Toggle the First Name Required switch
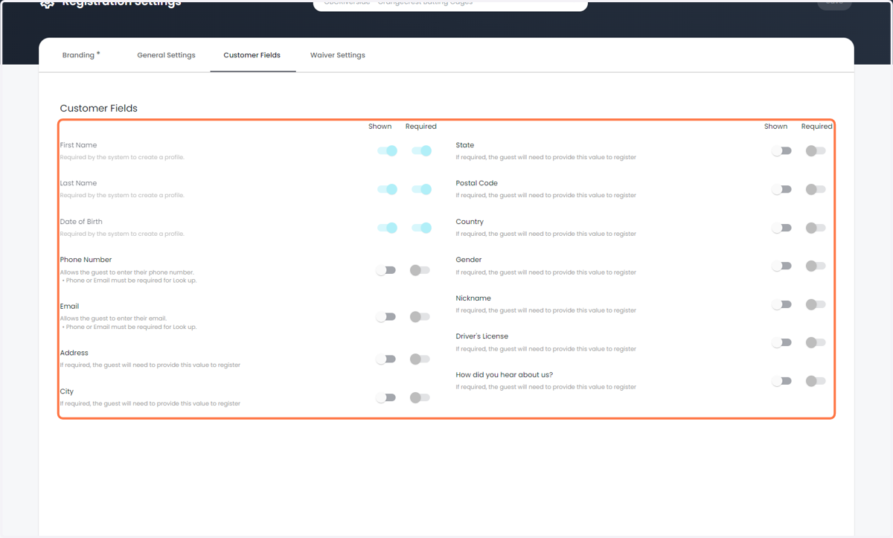 click(x=421, y=151)
